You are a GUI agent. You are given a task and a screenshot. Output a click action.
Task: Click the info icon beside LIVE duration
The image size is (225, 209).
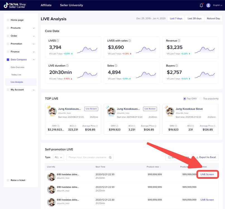[67, 65]
